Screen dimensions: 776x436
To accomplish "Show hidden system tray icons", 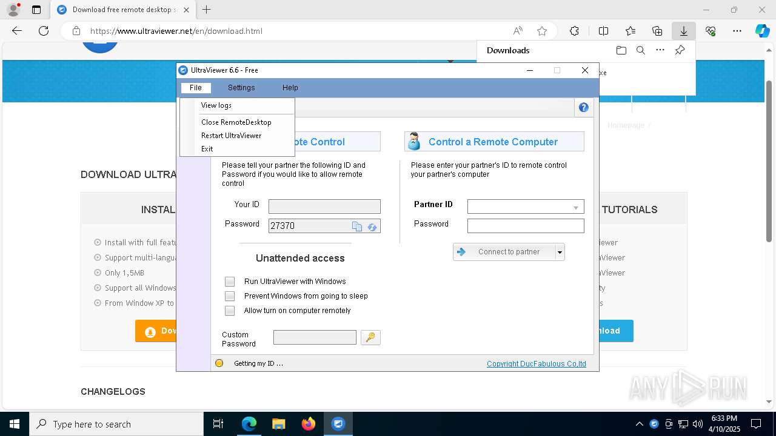I will click(x=640, y=424).
